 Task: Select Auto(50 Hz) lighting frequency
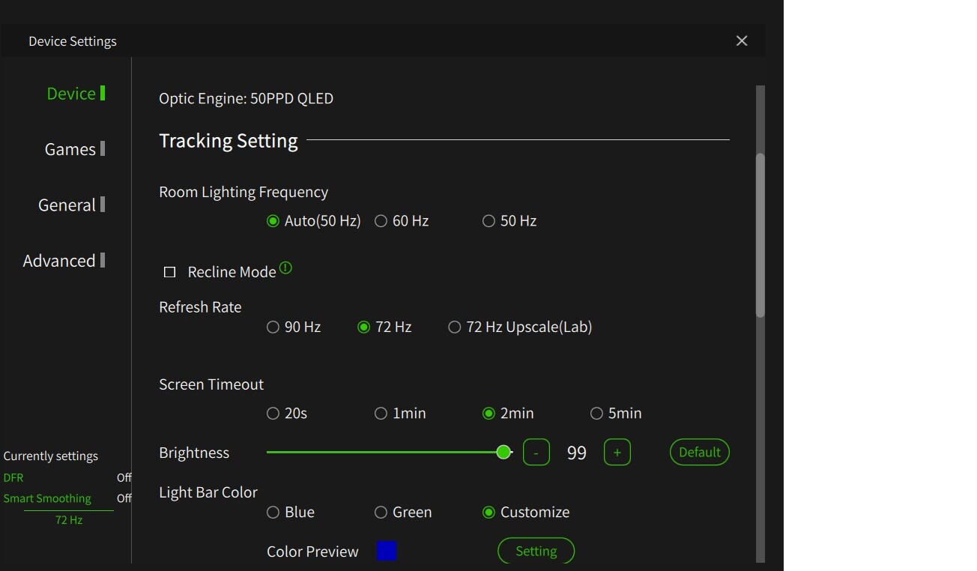(x=314, y=221)
